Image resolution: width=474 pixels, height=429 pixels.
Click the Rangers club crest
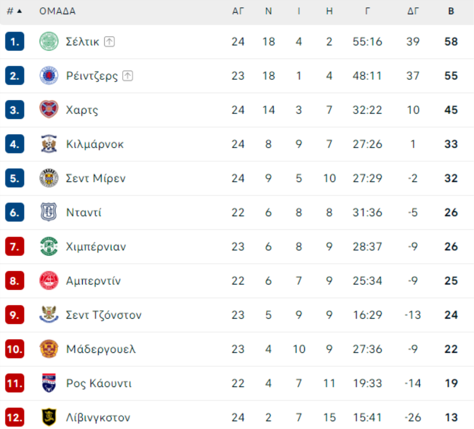(x=48, y=75)
